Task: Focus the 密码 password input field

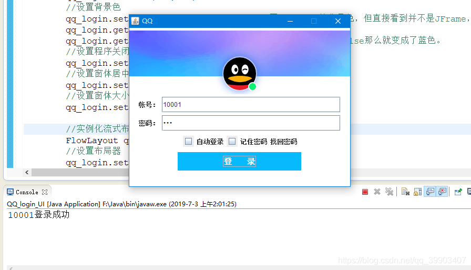Action: point(251,123)
